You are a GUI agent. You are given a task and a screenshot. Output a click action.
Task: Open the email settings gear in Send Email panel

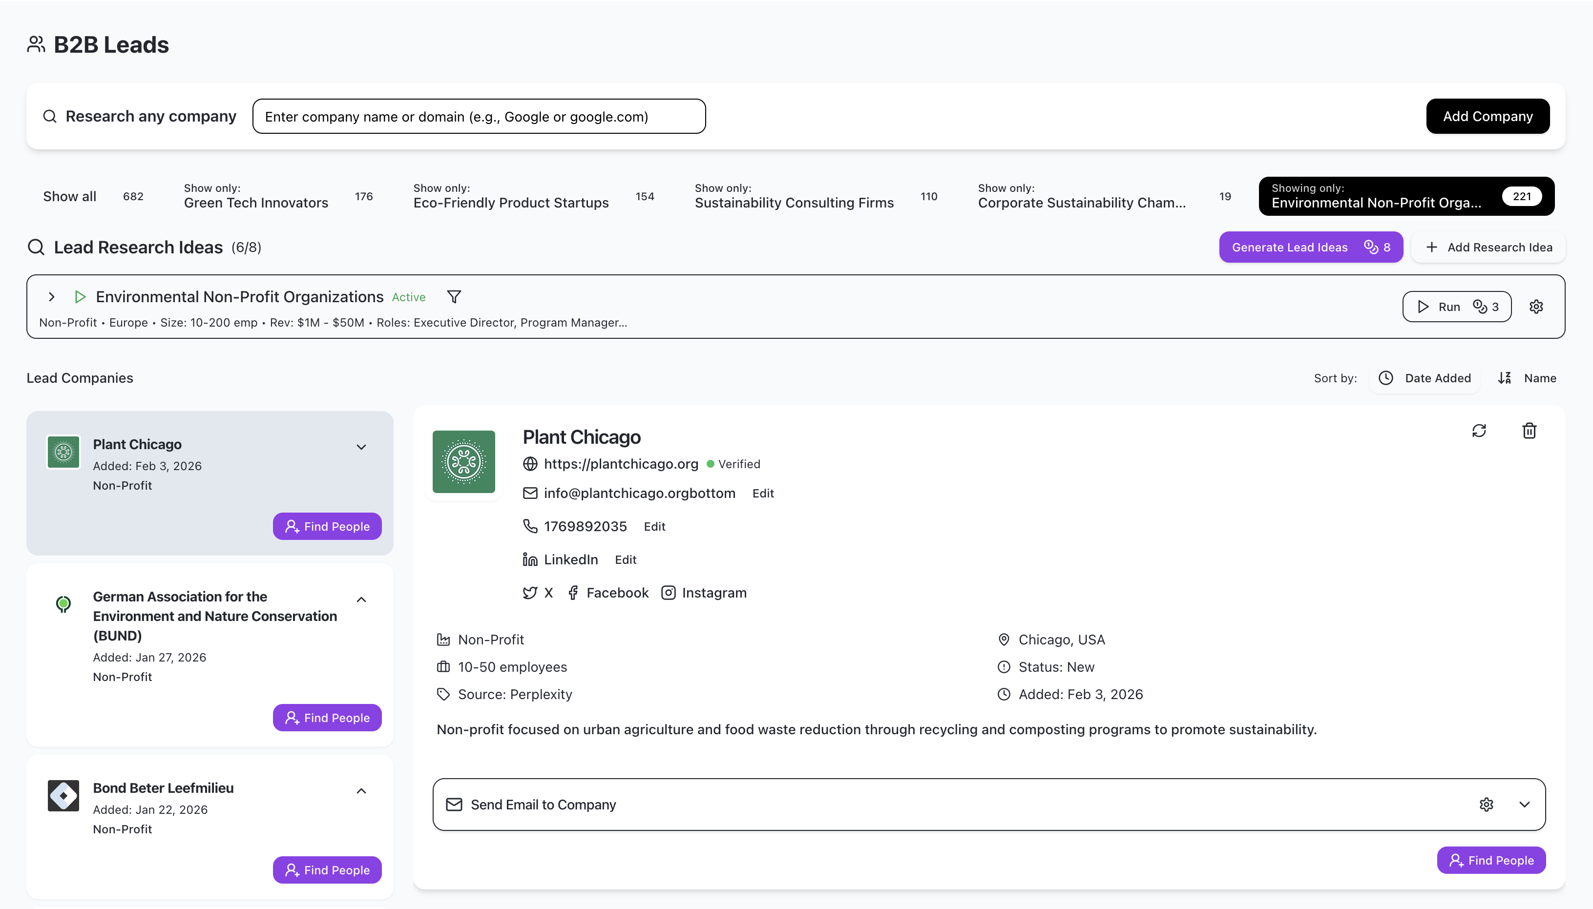point(1486,805)
